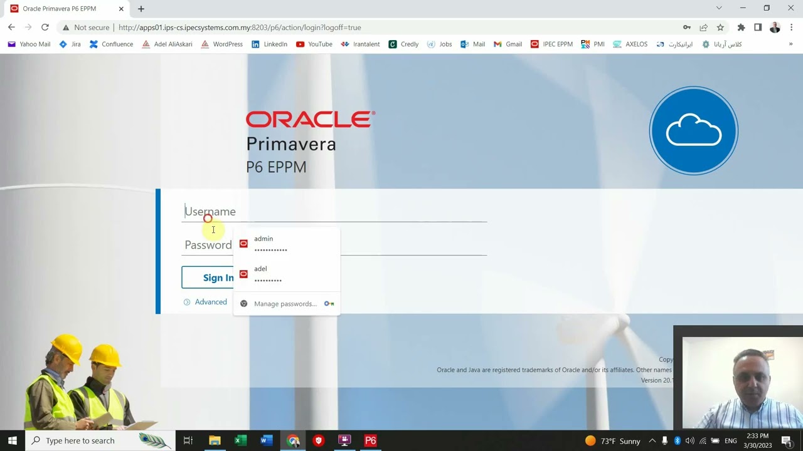
Task: Select the saved adel credential
Action: point(287,274)
